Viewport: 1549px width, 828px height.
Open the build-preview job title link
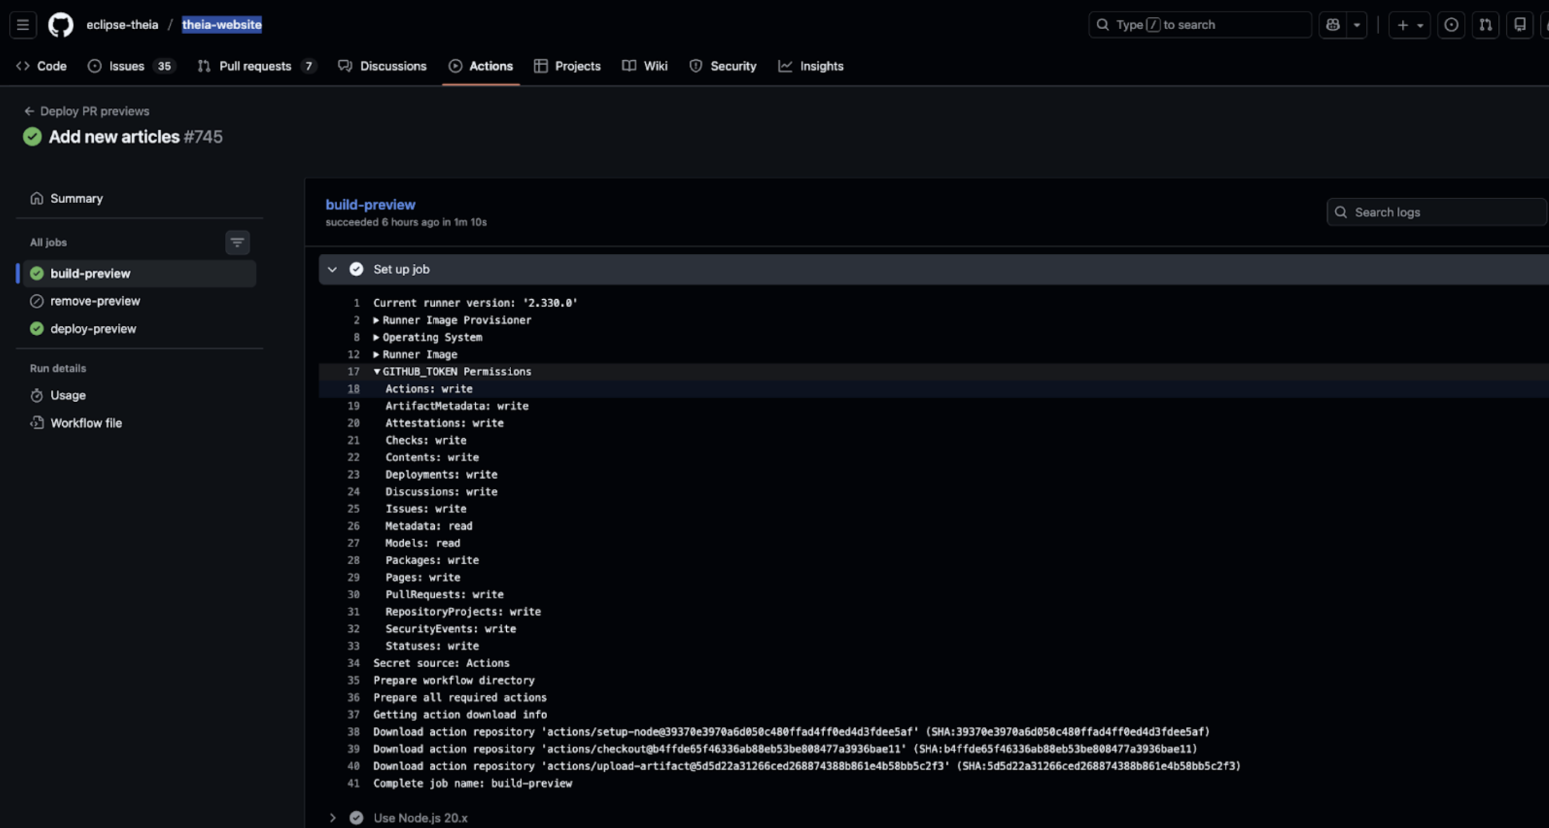point(370,205)
